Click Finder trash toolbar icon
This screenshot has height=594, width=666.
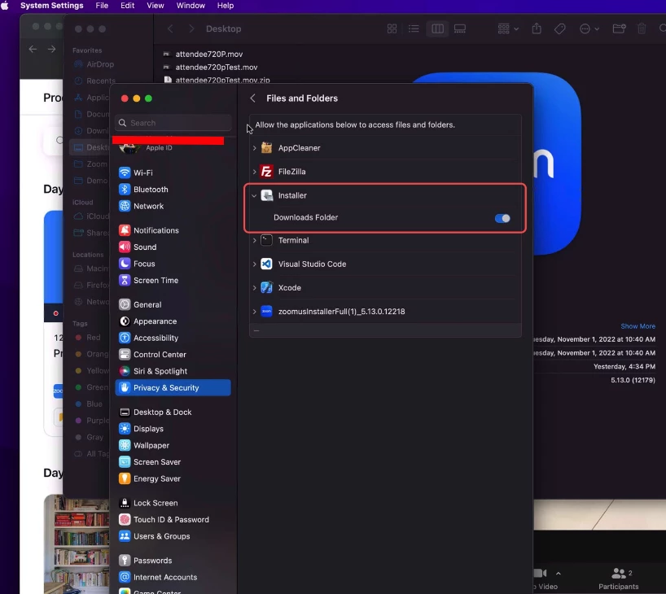[x=642, y=28]
